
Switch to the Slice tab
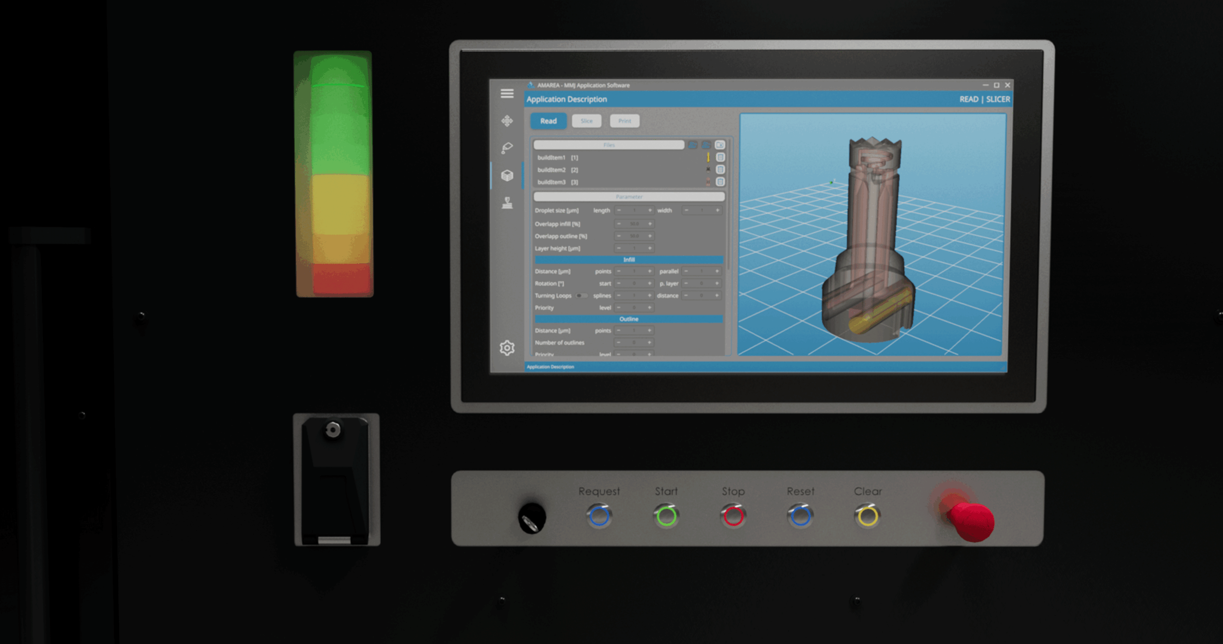click(586, 121)
